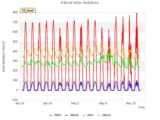
Task: Click the 100 y-axis tick label
Action: 15,80
